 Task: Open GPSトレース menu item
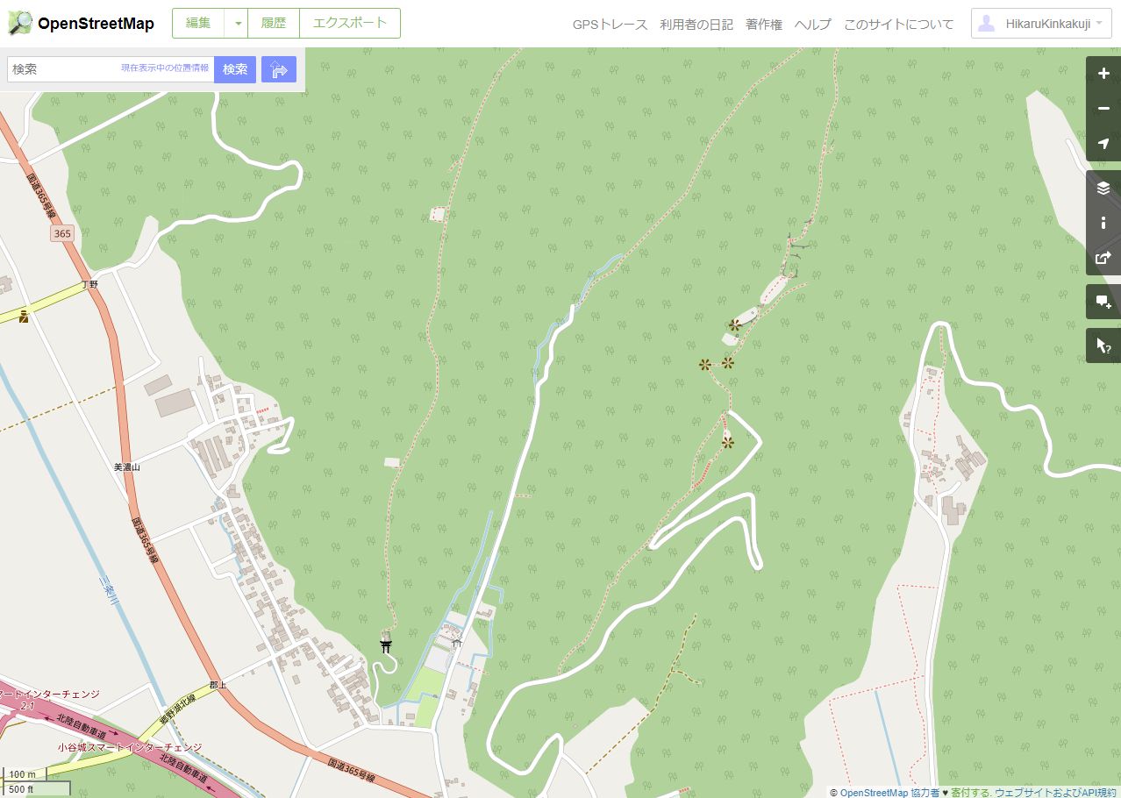click(610, 25)
